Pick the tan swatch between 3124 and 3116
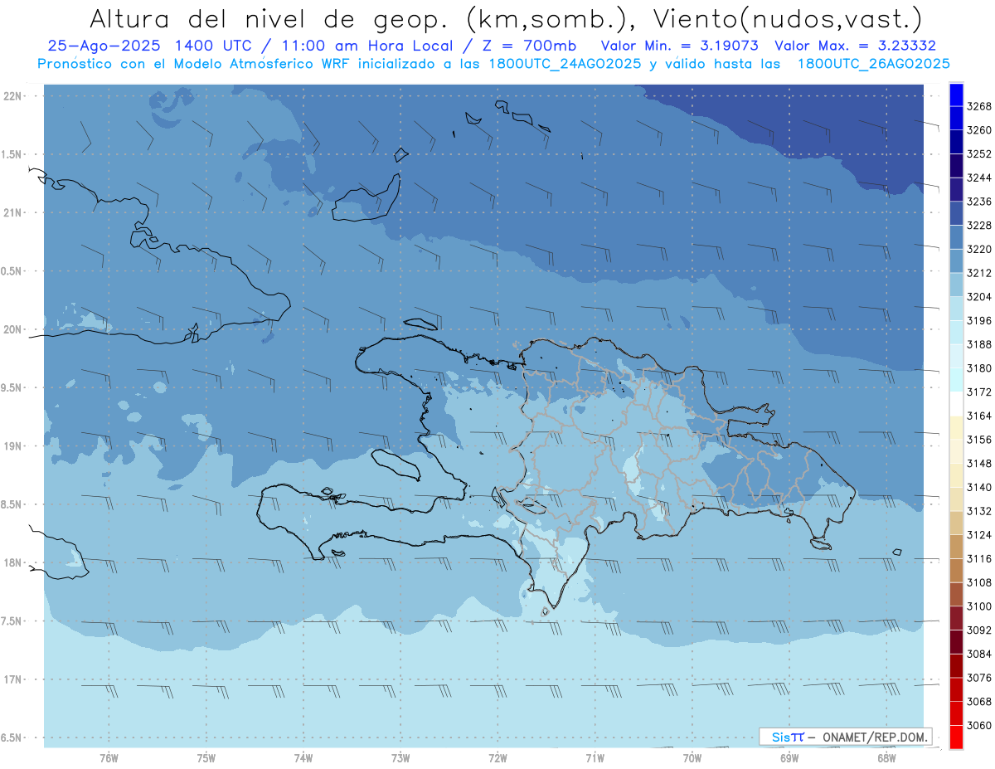 (x=956, y=547)
